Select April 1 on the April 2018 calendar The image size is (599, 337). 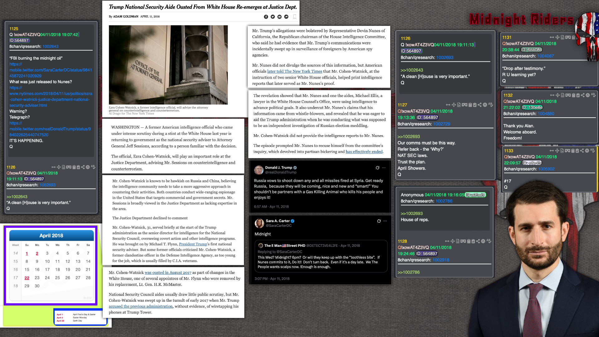pyautogui.click(x=27, y=254)
